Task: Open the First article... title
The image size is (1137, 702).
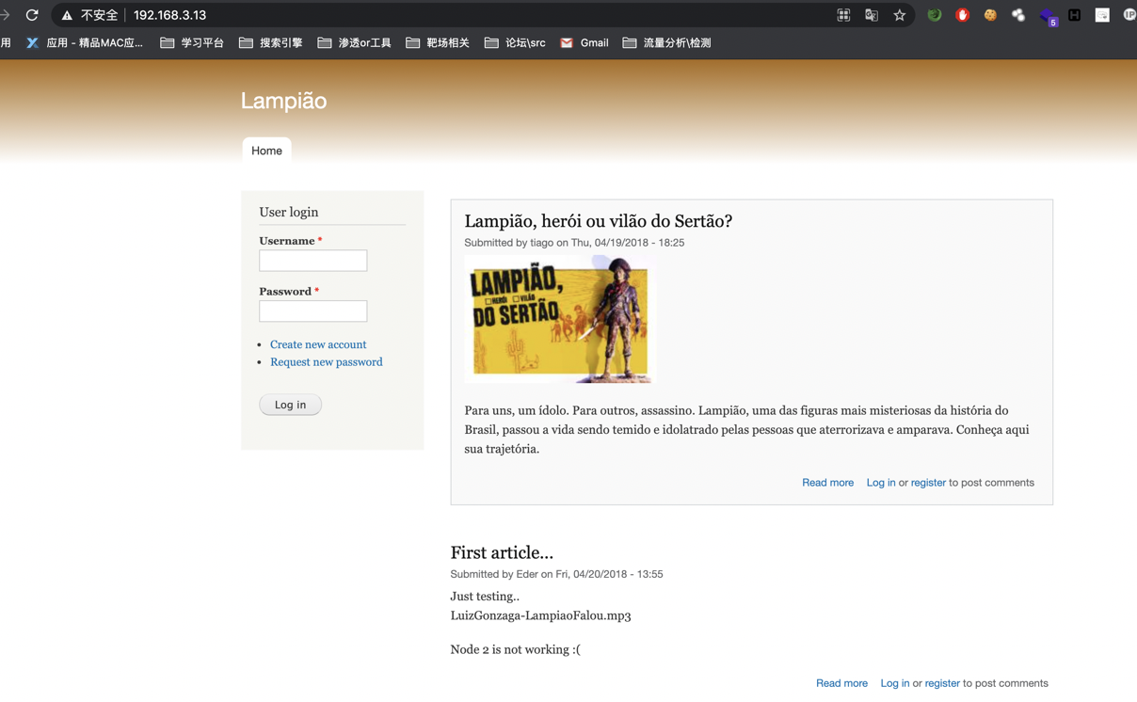Action: pos(502,552)
